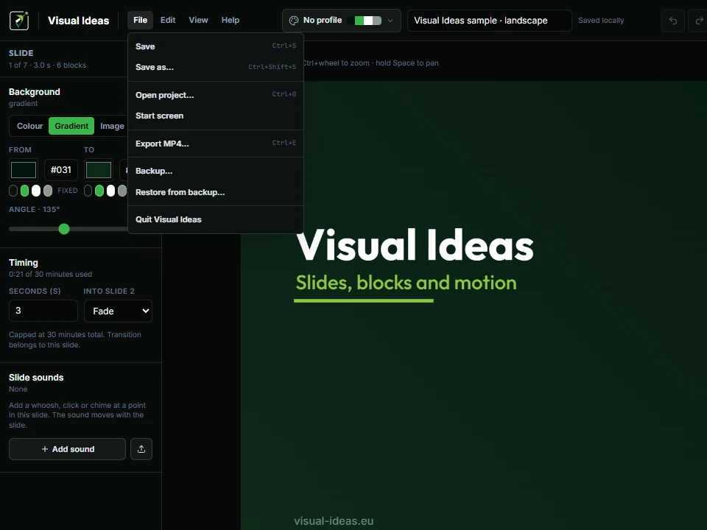The image size is (707, 530).
Task: Switch background type to Image
Action: [112, 126]
